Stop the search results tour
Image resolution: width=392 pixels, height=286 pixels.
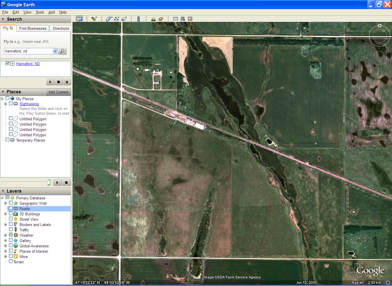click(59, 82)
